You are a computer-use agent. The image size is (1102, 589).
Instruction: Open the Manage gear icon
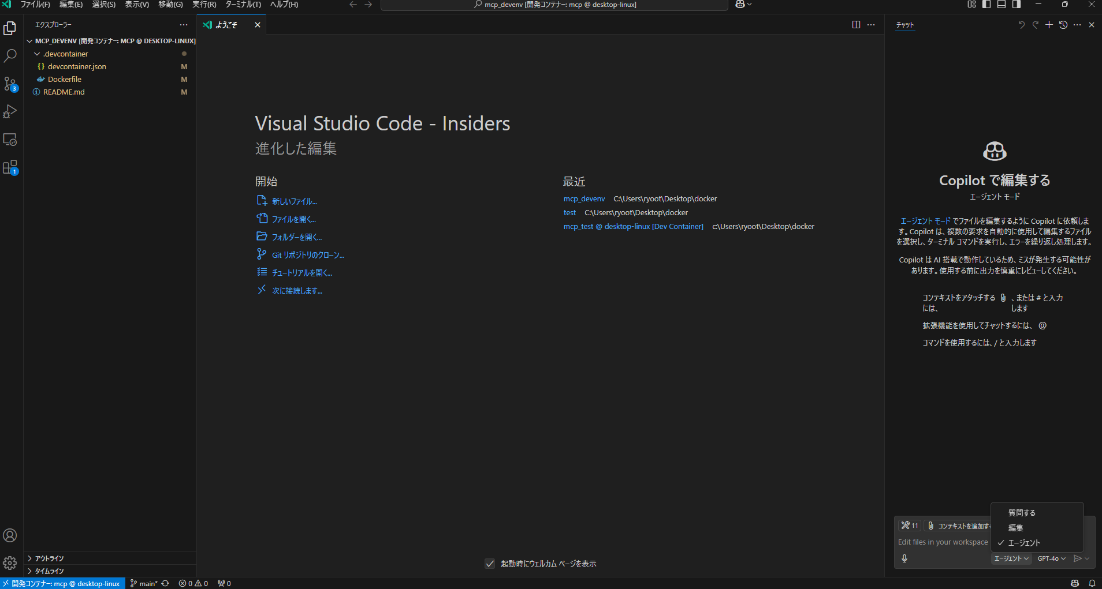click(x=10, y=563)
